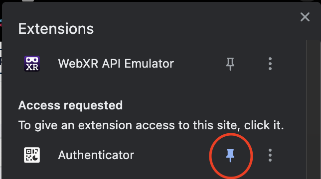The height and width of the screenshot is (179, 321).
Task: Click vertical dots icon in WebXR row
Action: coord(270,64)
